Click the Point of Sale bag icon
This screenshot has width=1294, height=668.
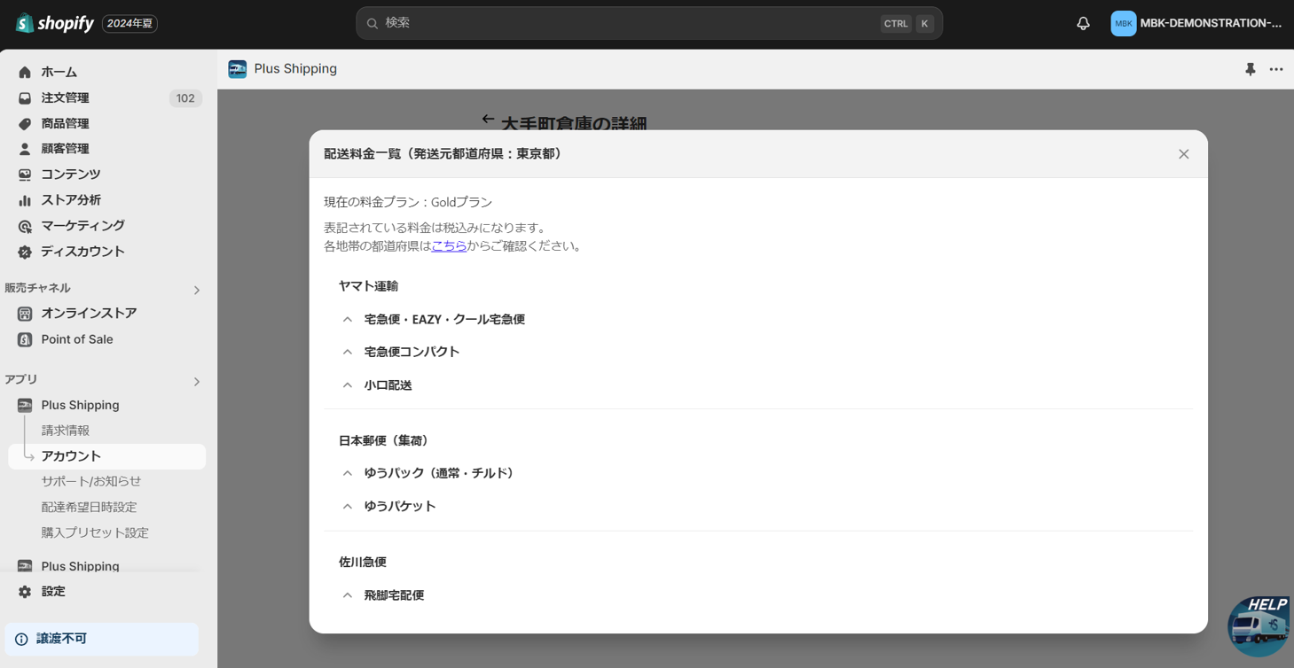25,339
